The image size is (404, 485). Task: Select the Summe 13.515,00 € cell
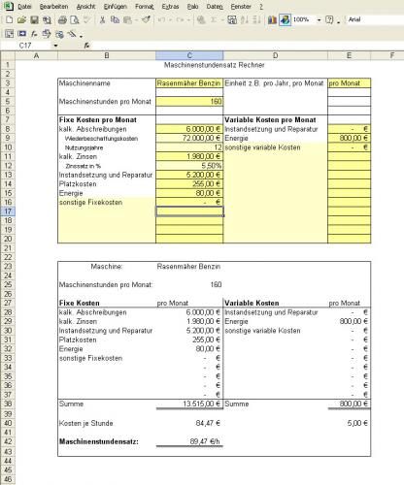tap(189, 404)
